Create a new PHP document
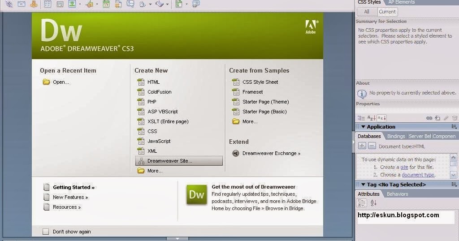The width and height of the screenshot is (459, 241). [147, 102]
